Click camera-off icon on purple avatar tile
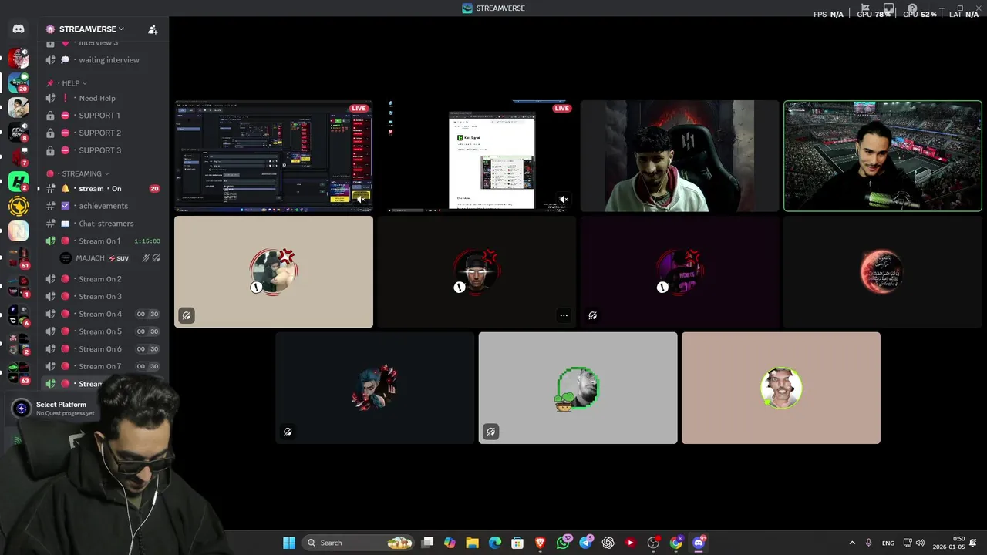 click(x=592, y=315)
